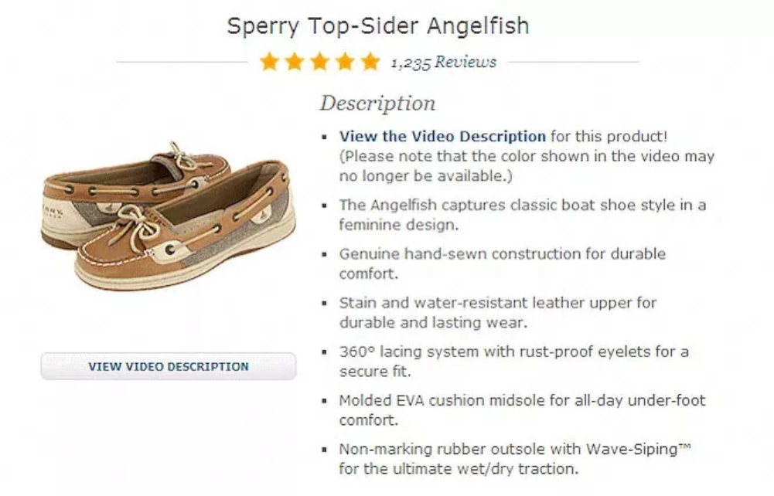
Task: Click the second gold rating star
Action: (x=295, y=62)
